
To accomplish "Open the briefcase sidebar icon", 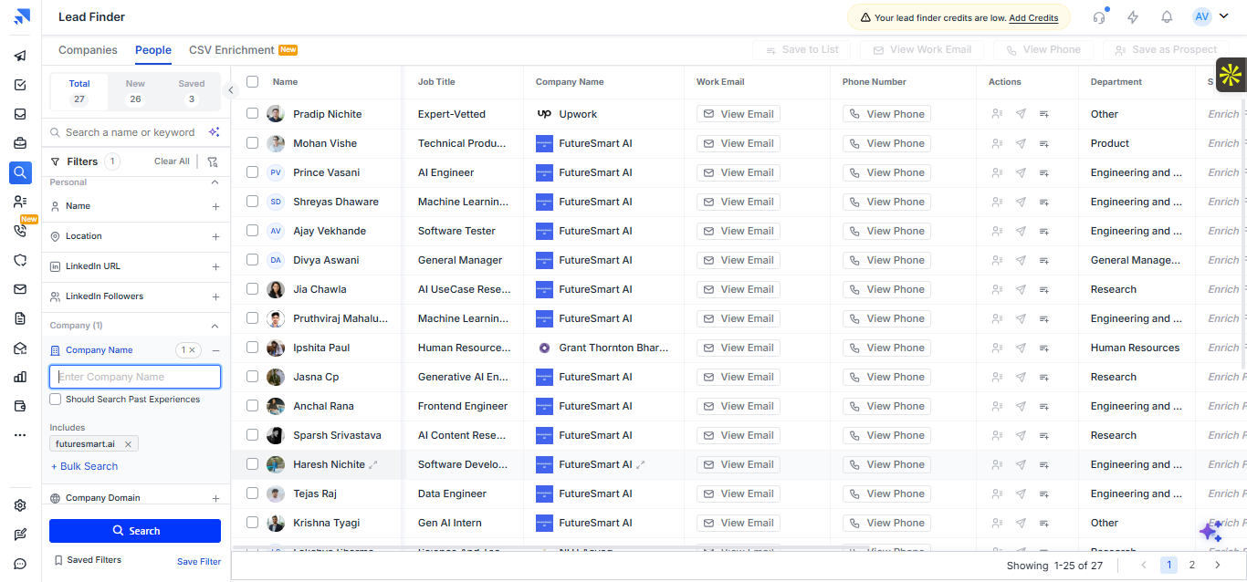I will point(20,143).
